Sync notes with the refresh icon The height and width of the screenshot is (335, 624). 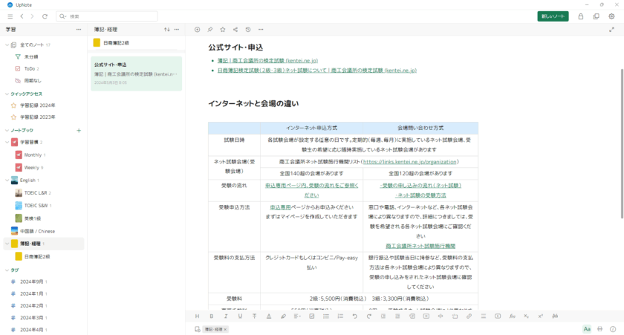[x=45, y=16]
